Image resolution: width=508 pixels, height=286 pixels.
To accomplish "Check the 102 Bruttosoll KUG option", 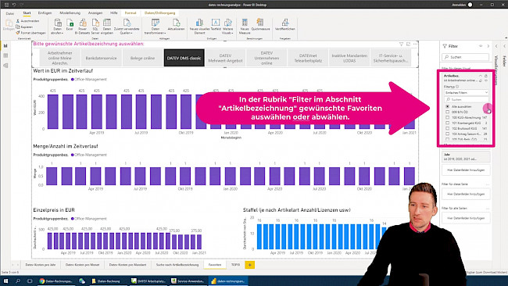I will click(x=447, y=129).
